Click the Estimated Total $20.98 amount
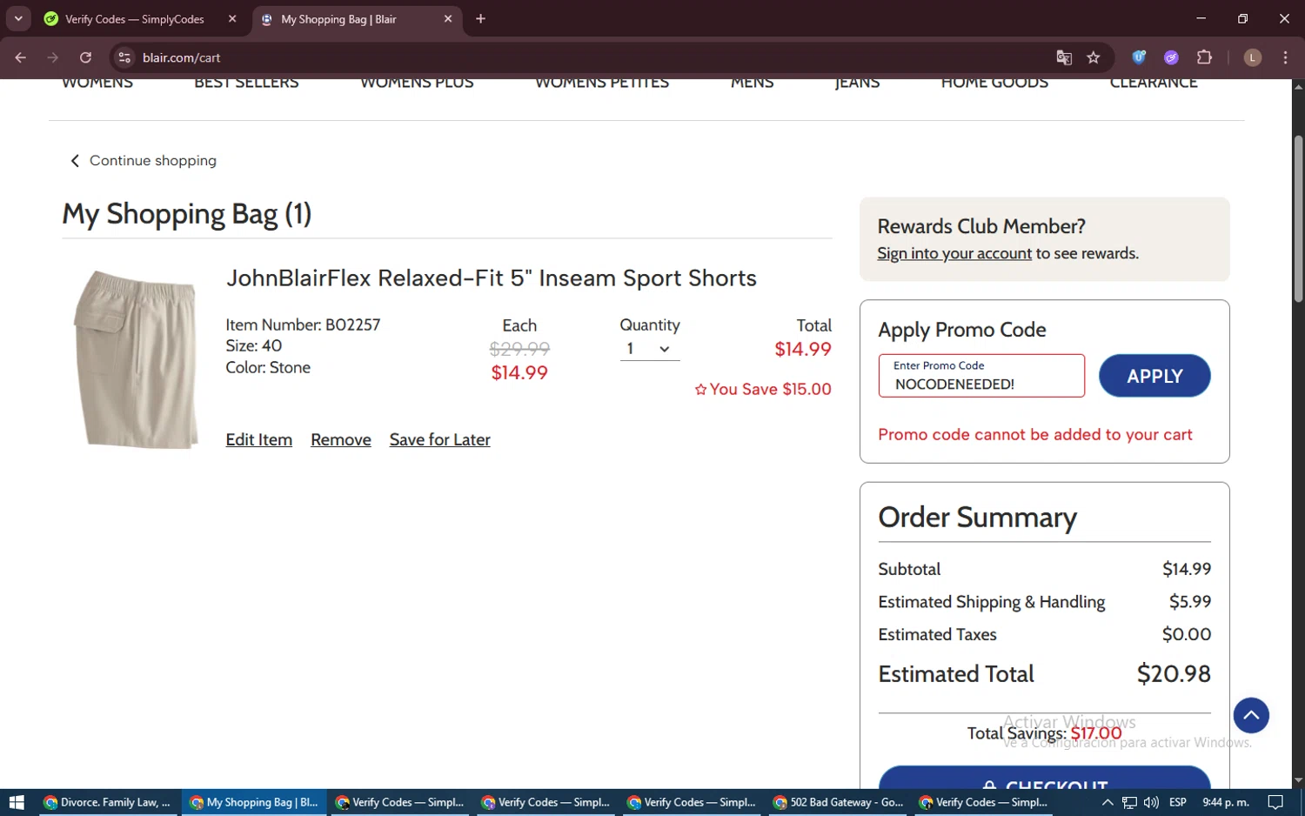Screen dimensions: 1305x816 point(1174,673)
